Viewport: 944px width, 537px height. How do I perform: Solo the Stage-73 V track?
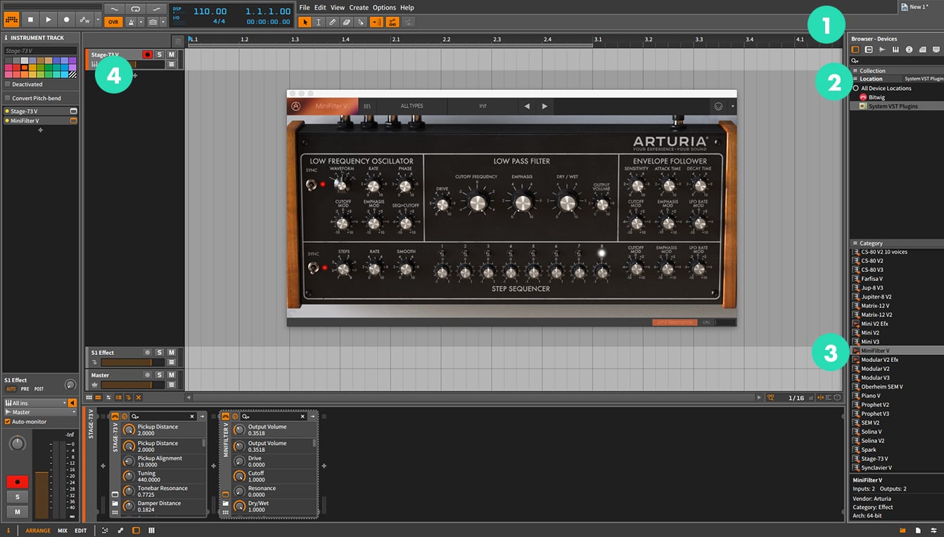tap(160, 54)
